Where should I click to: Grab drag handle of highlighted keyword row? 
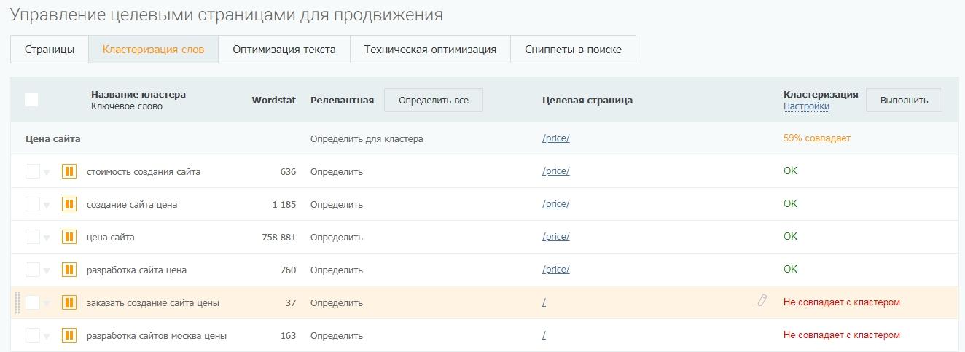click(17, 302)
